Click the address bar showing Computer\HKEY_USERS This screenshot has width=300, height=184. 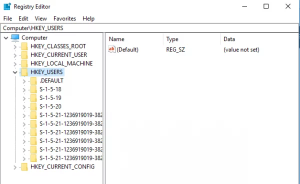(149, 28)
